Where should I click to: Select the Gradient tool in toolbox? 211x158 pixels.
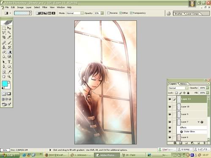[x=9, y=52]
